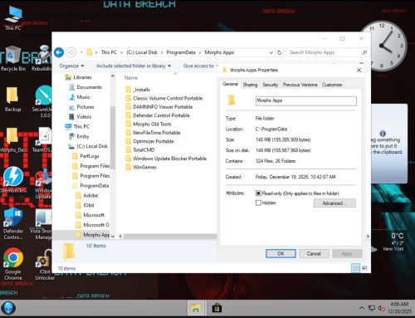
Task: Switch to the Sharing tab
Action: click(x=250, y=85)
